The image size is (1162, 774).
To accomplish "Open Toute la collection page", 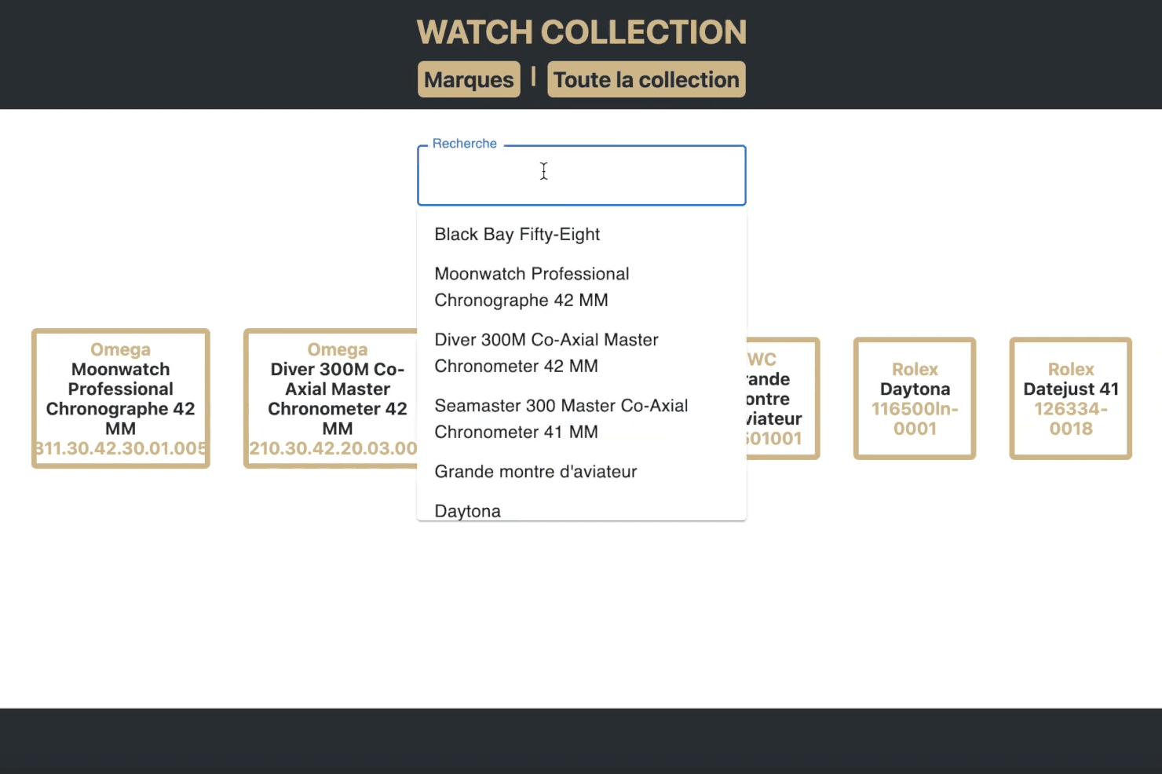I will [646, 79].
